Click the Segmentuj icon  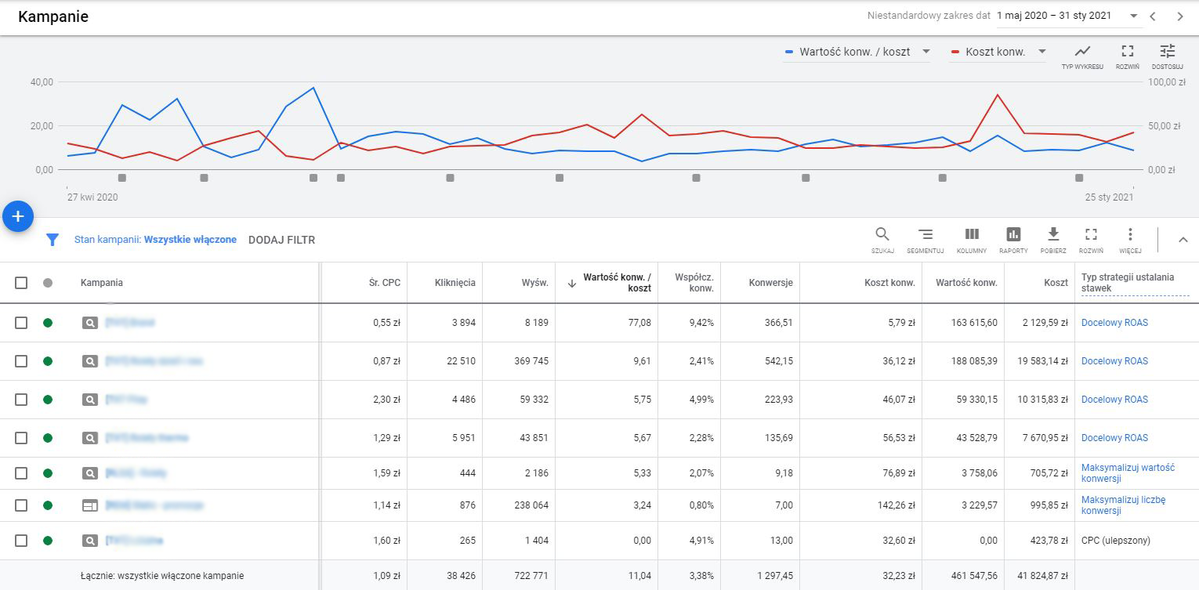coord(925,235)
